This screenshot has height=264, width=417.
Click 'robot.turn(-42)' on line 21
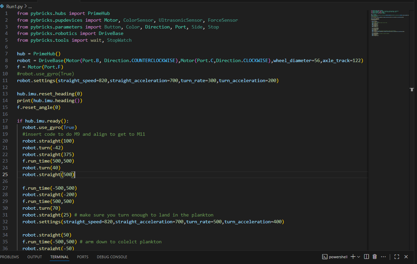click(x=43, y=148)
